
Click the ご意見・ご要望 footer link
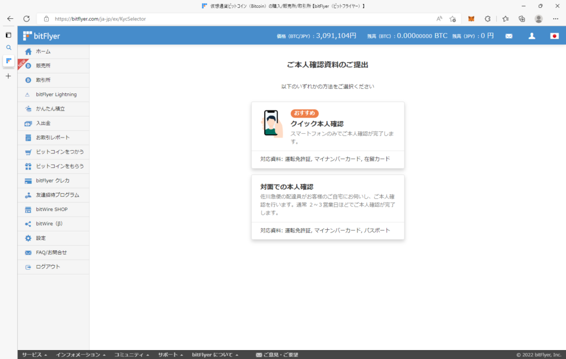277,355
